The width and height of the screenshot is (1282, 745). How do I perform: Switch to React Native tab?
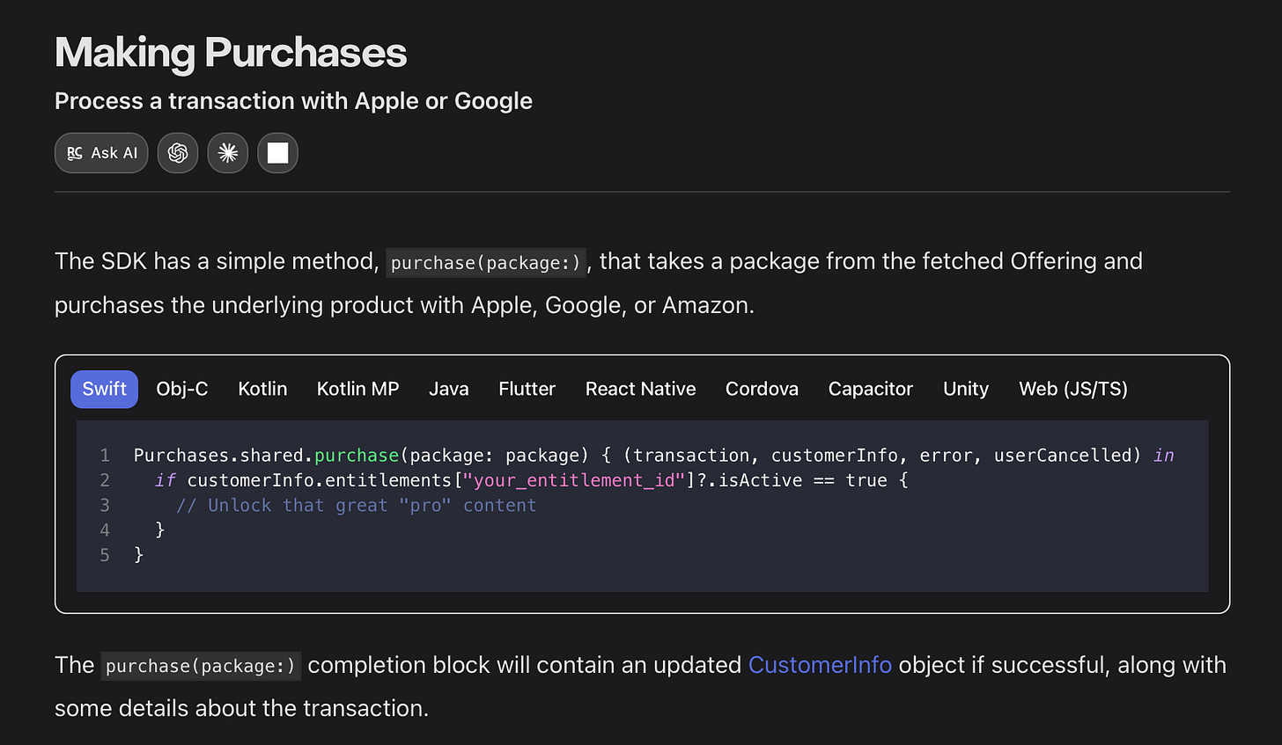[640, 389]
